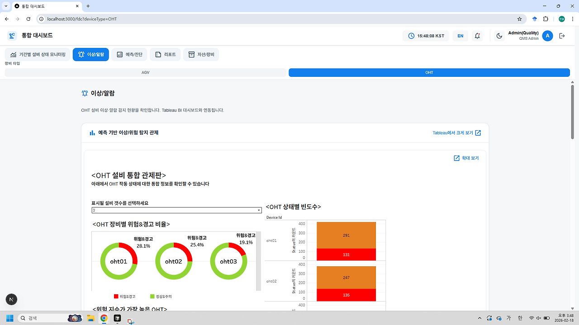The height and width of the screenshot is (325, 579).
Task: Click the address bar URL
Action: [82, 19]
